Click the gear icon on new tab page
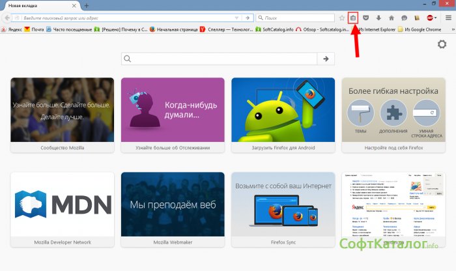The image size is (456, 271). [442, 44]
